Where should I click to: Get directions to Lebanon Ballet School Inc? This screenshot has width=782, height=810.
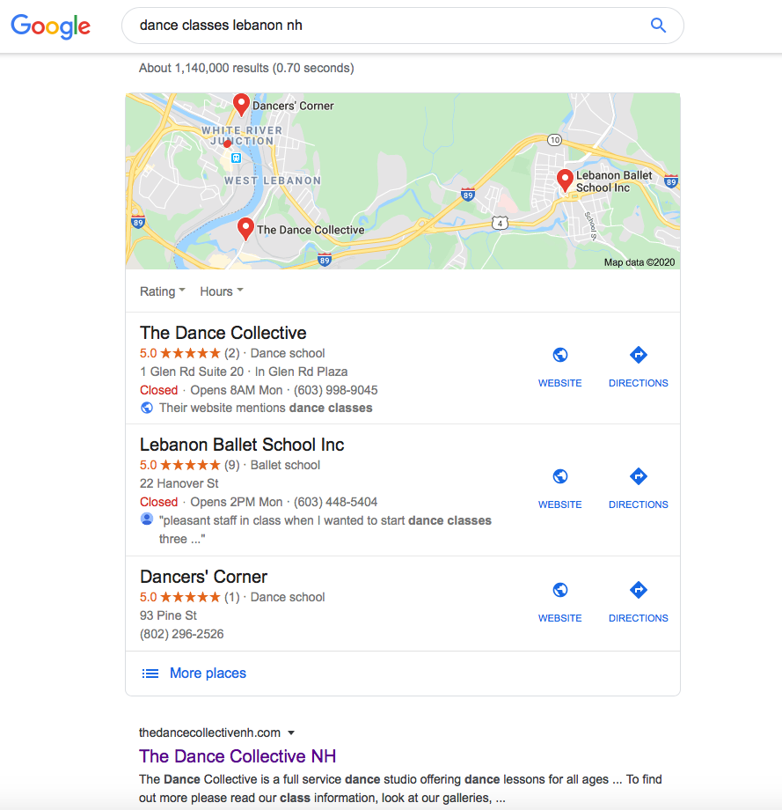639,476
